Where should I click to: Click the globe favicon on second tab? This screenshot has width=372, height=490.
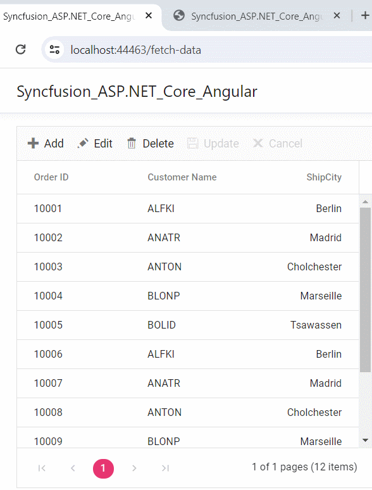(179, 15)
